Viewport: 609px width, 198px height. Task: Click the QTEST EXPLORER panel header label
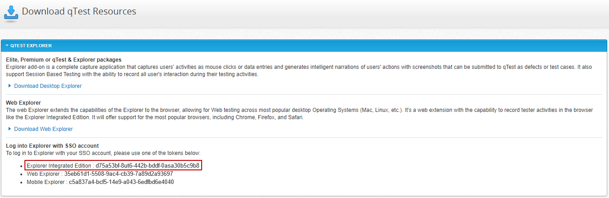point(31,46)
